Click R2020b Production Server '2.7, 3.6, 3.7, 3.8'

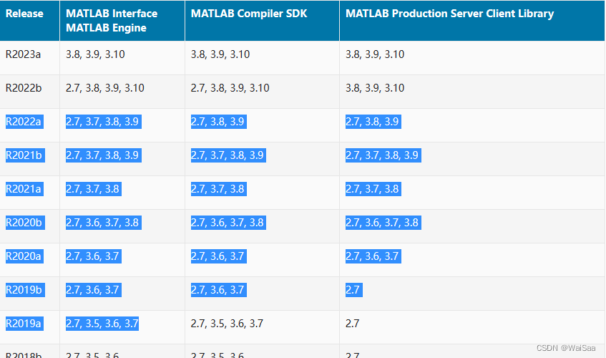(x=383, y=222)
